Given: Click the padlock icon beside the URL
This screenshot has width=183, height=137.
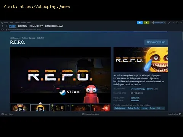Looking at the screenshot, I should [6, 30].
